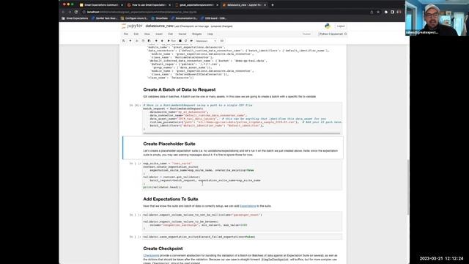The width and height of the screenshot is (469, 264).
Task: Click the Jupyter logo
Action: click(x=132, y=26)
